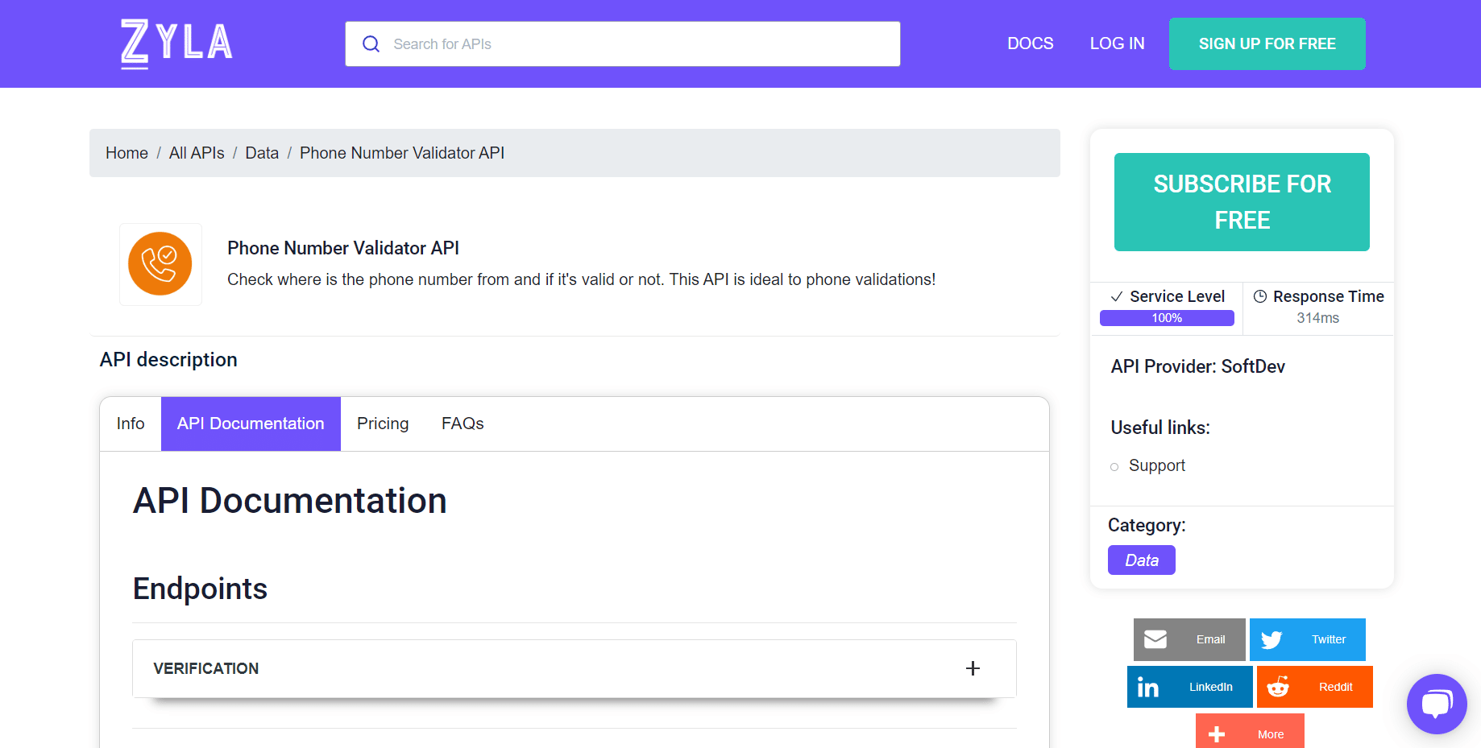The width and height of the screenshot is (1481, 748).
Task: Share via Email envelope icon
Action: [x=1155, y=639]
